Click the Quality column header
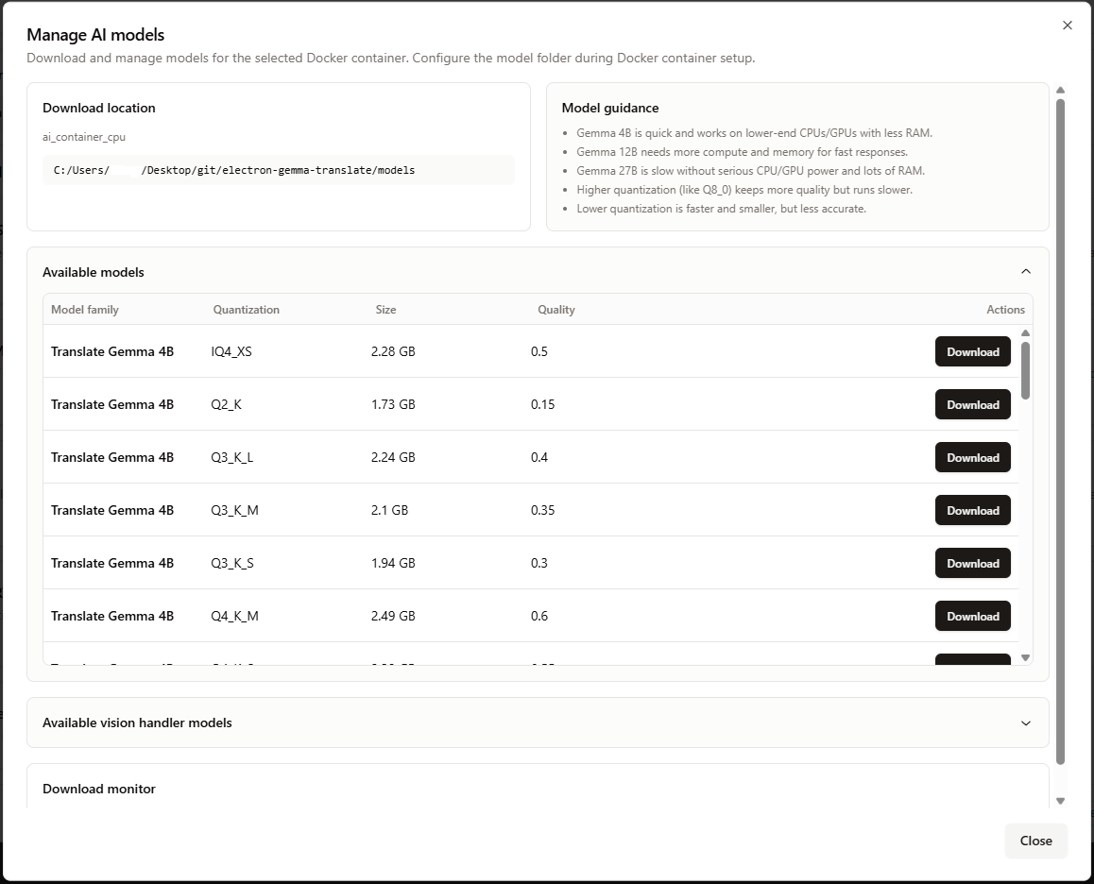The height and width of the screenshot is (884, 1094). (x=556, y=309)
